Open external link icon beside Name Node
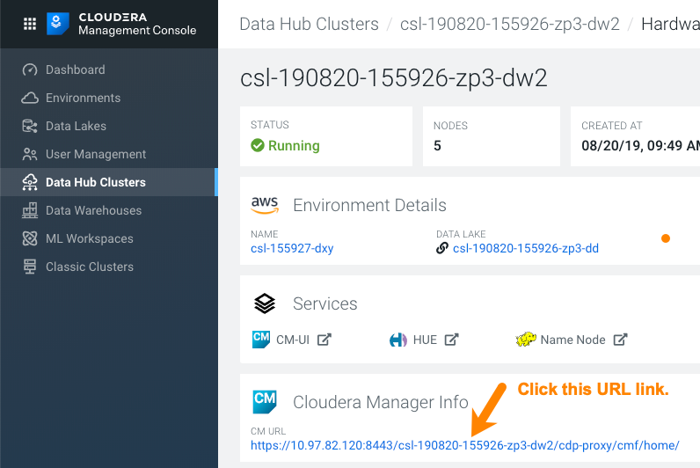 click(x=620, y=340)
